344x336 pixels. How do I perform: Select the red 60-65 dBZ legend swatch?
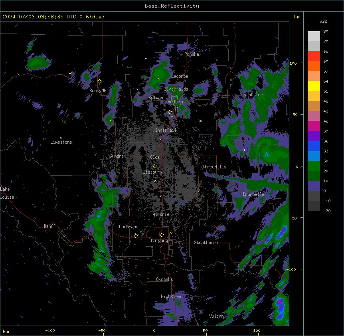pos(314,56)
